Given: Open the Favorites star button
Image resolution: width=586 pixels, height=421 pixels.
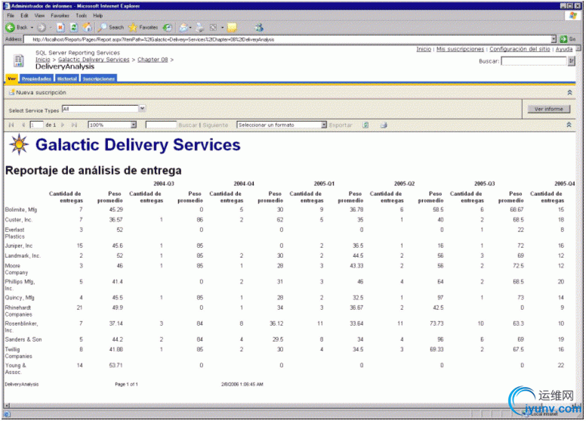Looking at the screenshot, I should coord(143,27).
